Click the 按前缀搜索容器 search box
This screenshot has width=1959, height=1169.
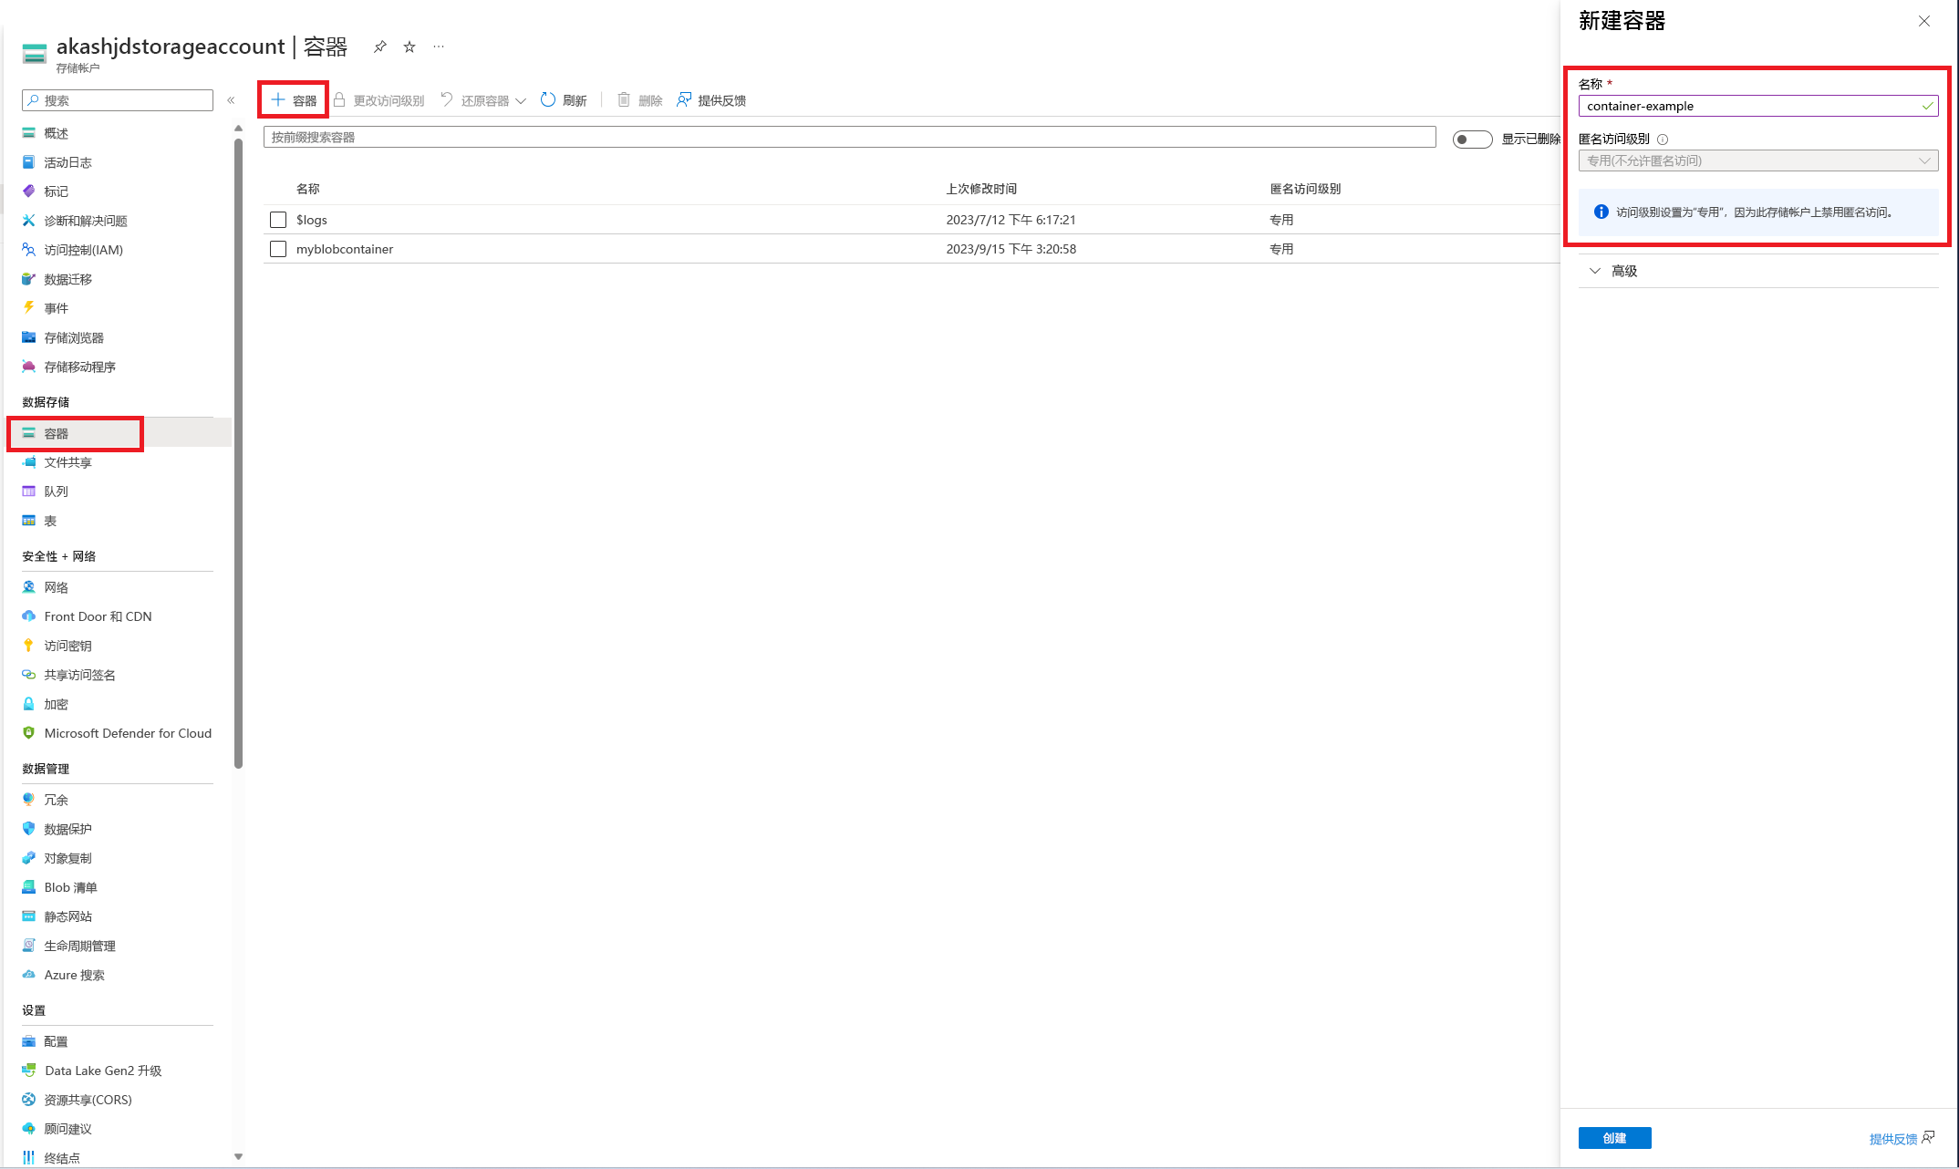tap(849, 137)
